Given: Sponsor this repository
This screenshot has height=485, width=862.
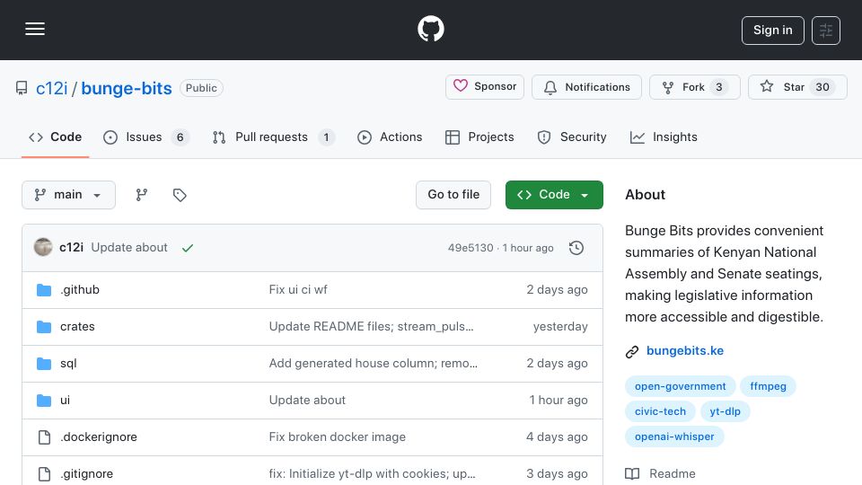Looking at the screenshot, I should pyautogui.click(x=484, y=87).
